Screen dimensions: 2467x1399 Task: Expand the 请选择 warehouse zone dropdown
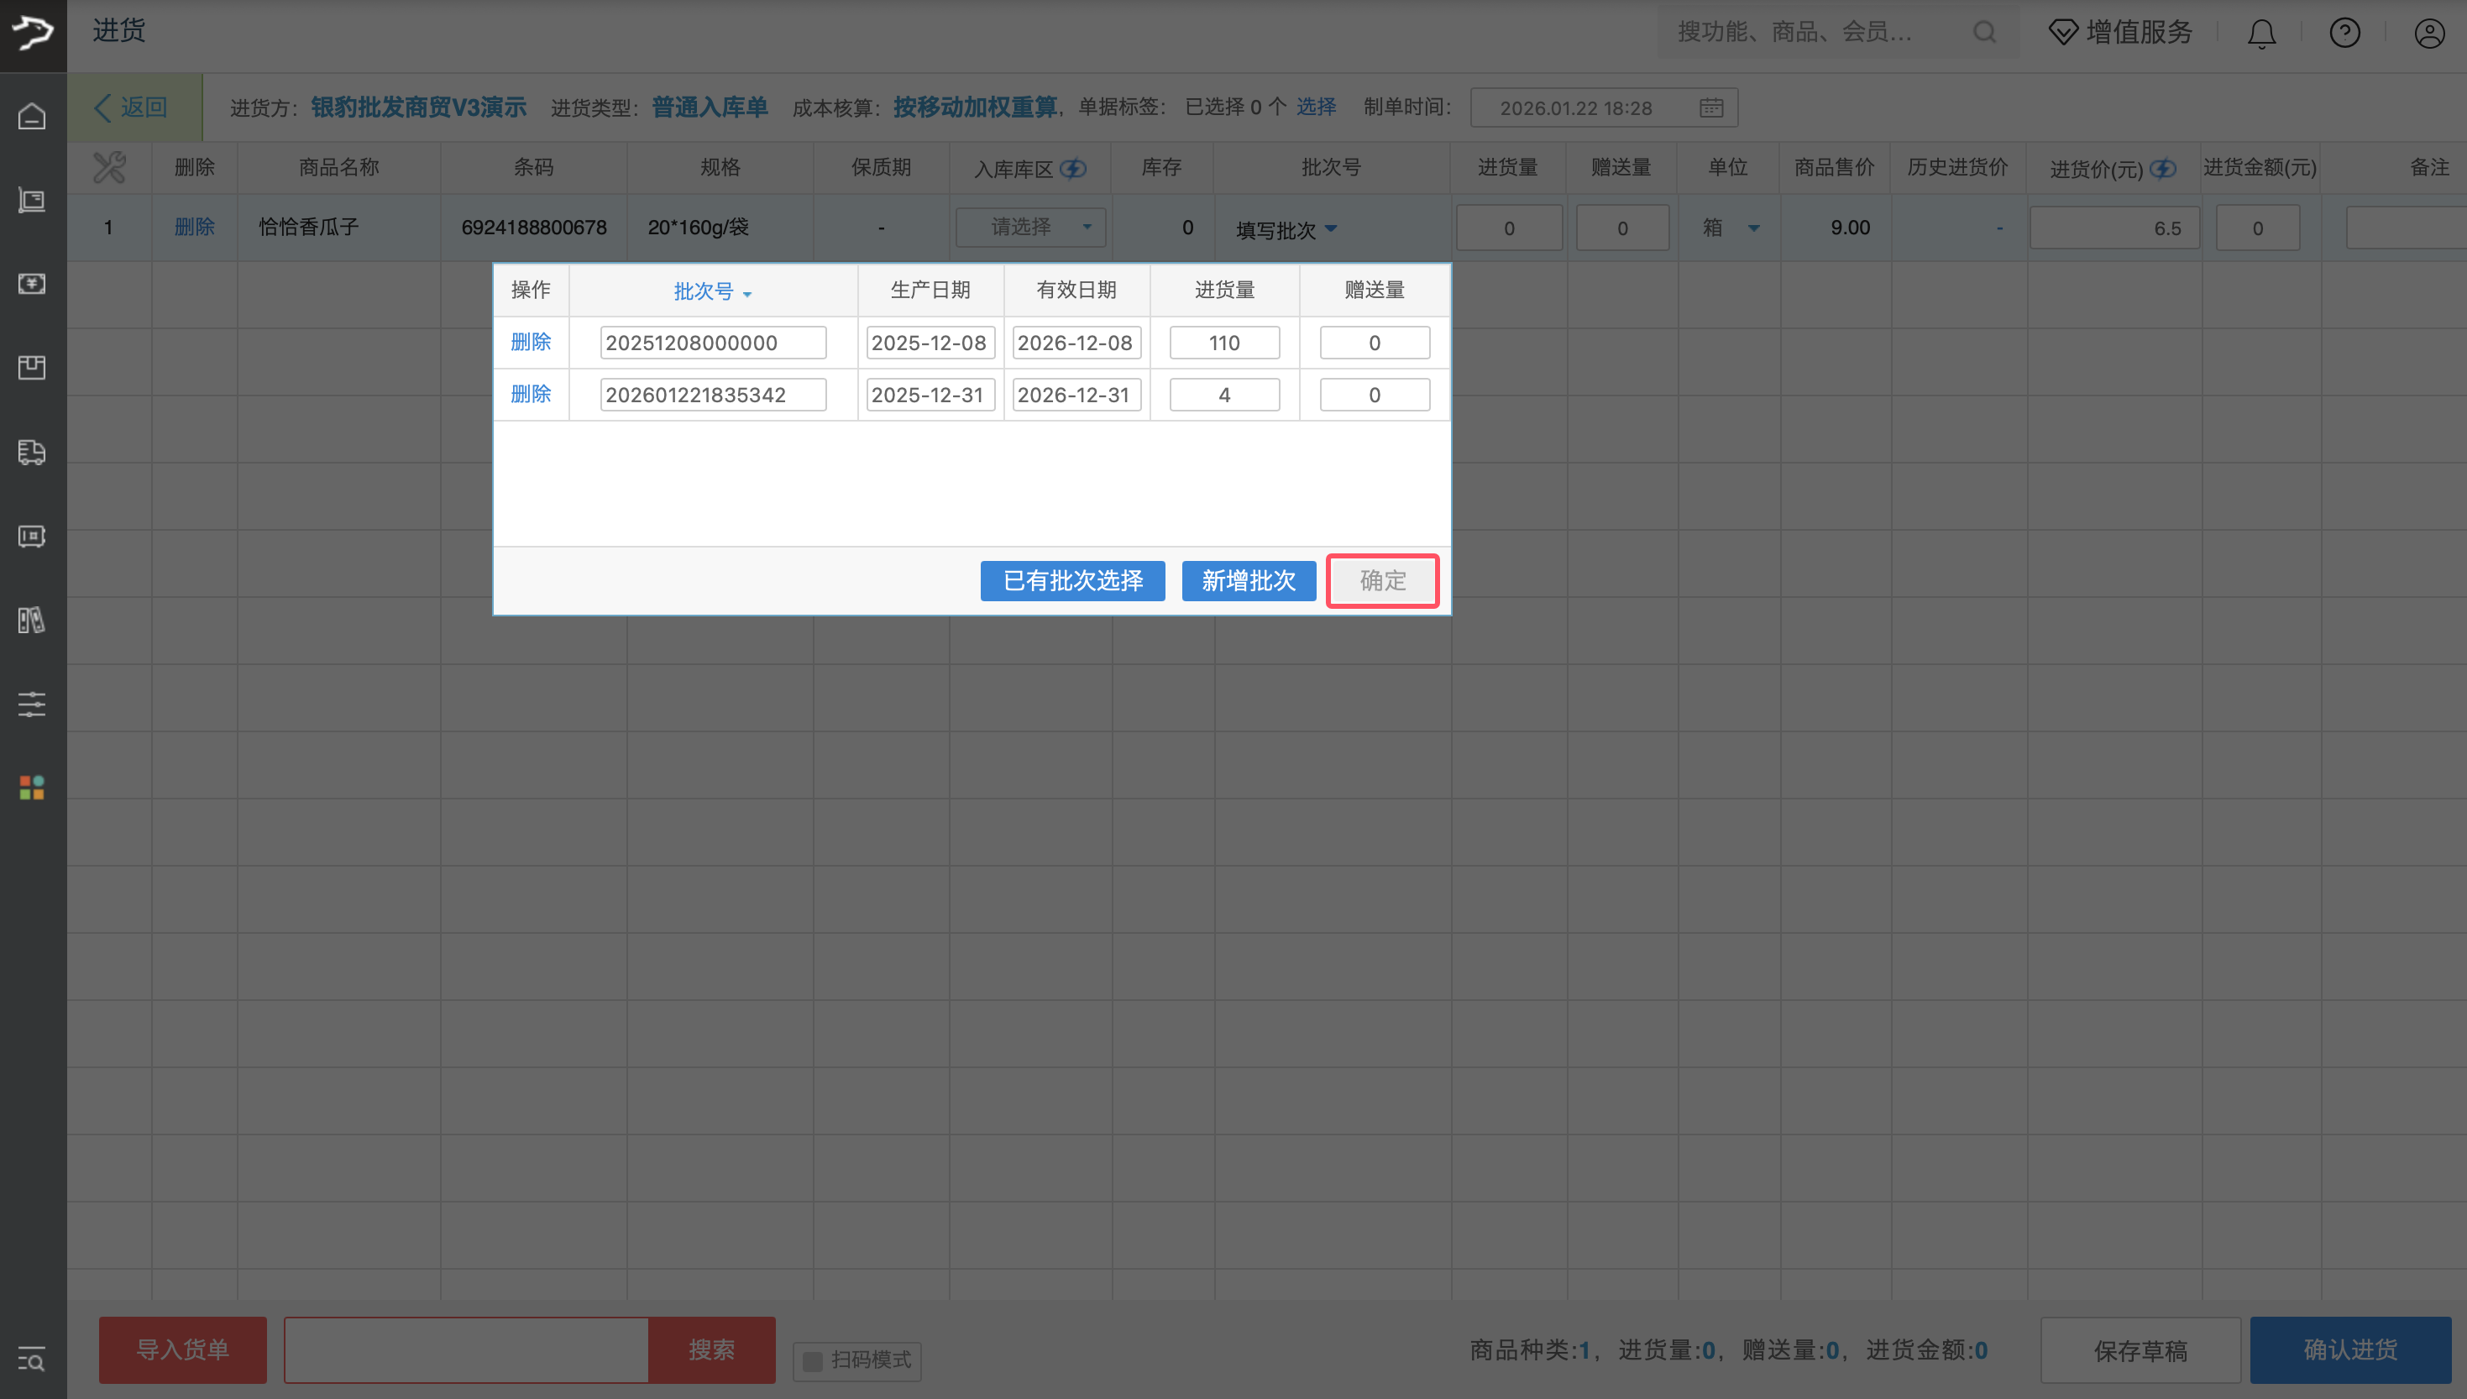point(1029,228)
